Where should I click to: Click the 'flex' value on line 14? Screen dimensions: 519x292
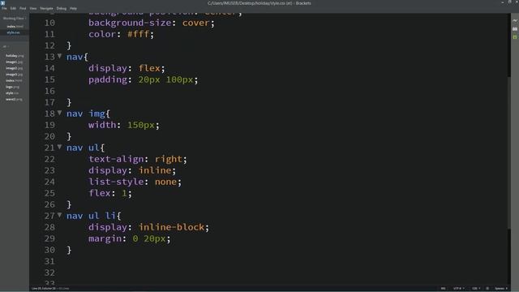pos(149,68)
